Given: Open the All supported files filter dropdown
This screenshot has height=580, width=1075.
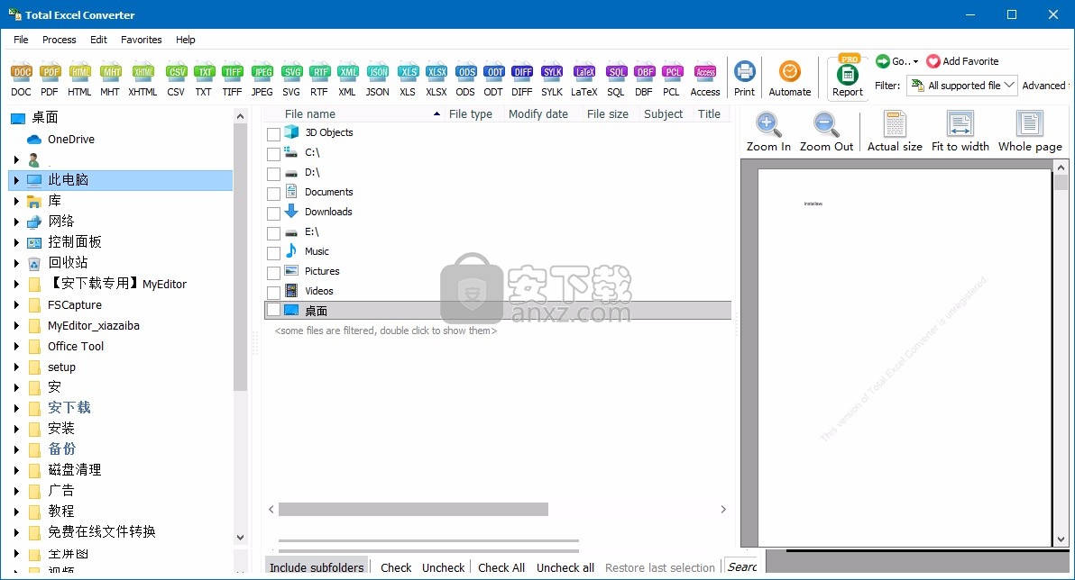Looking at the screenshot, I should point(962,86).
